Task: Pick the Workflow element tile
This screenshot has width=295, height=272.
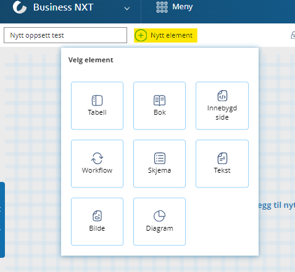Action: tap(97, 163)
